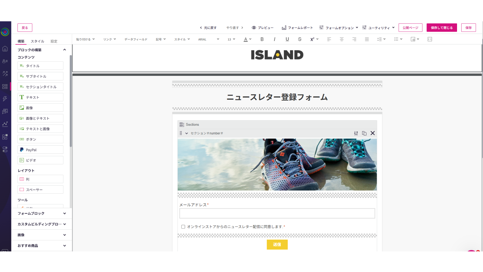Open the 貼り付ける paste dropdown
The width and height of the screenshot is (483, 272).
point(85,39)
